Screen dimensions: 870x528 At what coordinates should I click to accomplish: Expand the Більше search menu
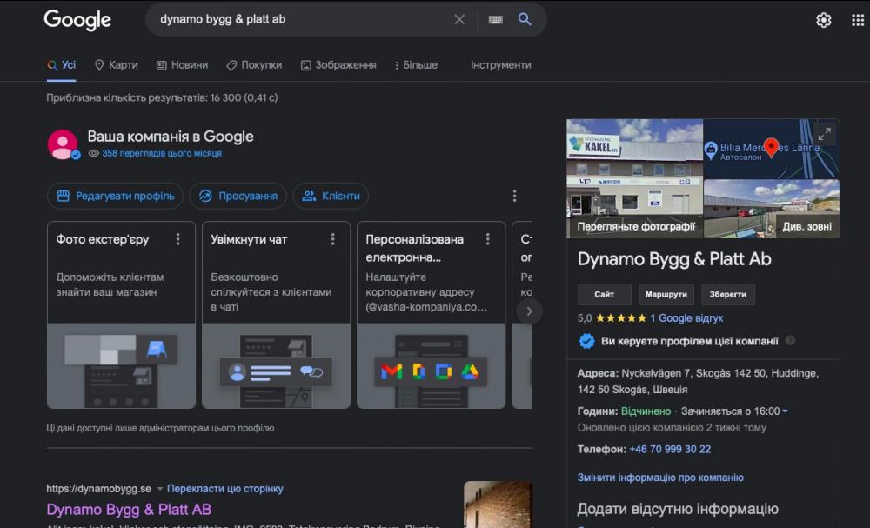pyautogui.click(x=416, y=65)
